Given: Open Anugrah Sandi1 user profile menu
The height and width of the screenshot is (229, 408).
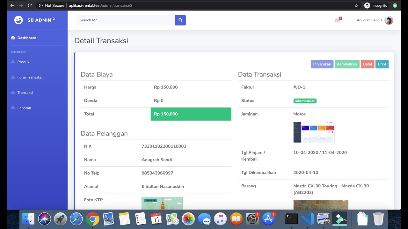Looking at the screenshot, I should pos(375,20).
